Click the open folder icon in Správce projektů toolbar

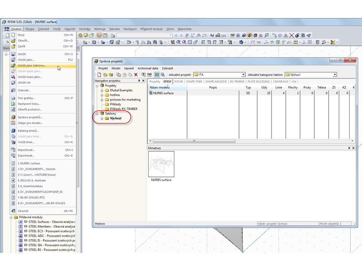(105, 75)
